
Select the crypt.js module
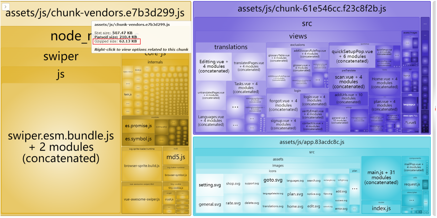(x=169, y=199)
